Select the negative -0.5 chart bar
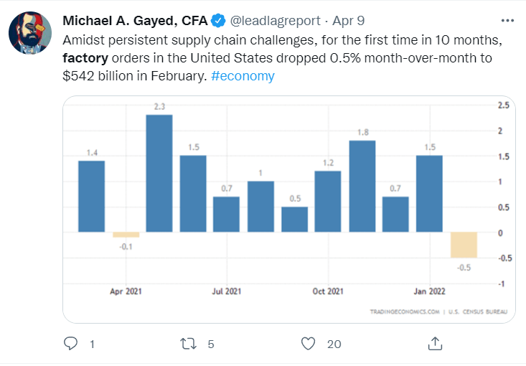Viewport: 526px width, 366px height. pos(464,245)
